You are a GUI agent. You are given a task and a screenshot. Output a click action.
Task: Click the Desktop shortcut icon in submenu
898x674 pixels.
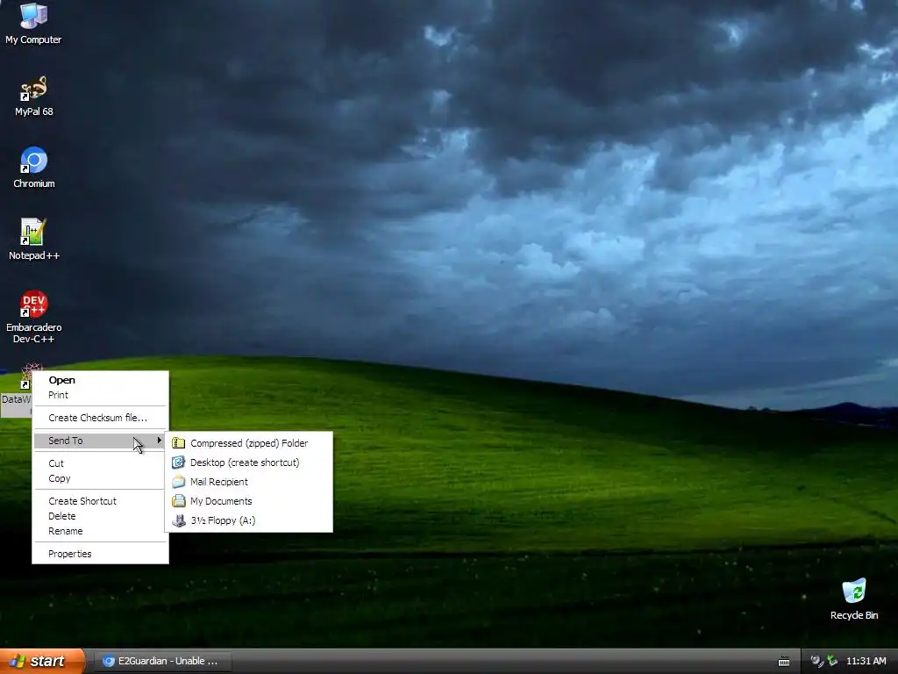pyautogui.click(x=179, y=462)
